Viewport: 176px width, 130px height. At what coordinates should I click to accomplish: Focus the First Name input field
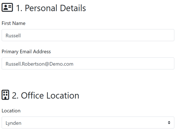click(x=88, y=35)
